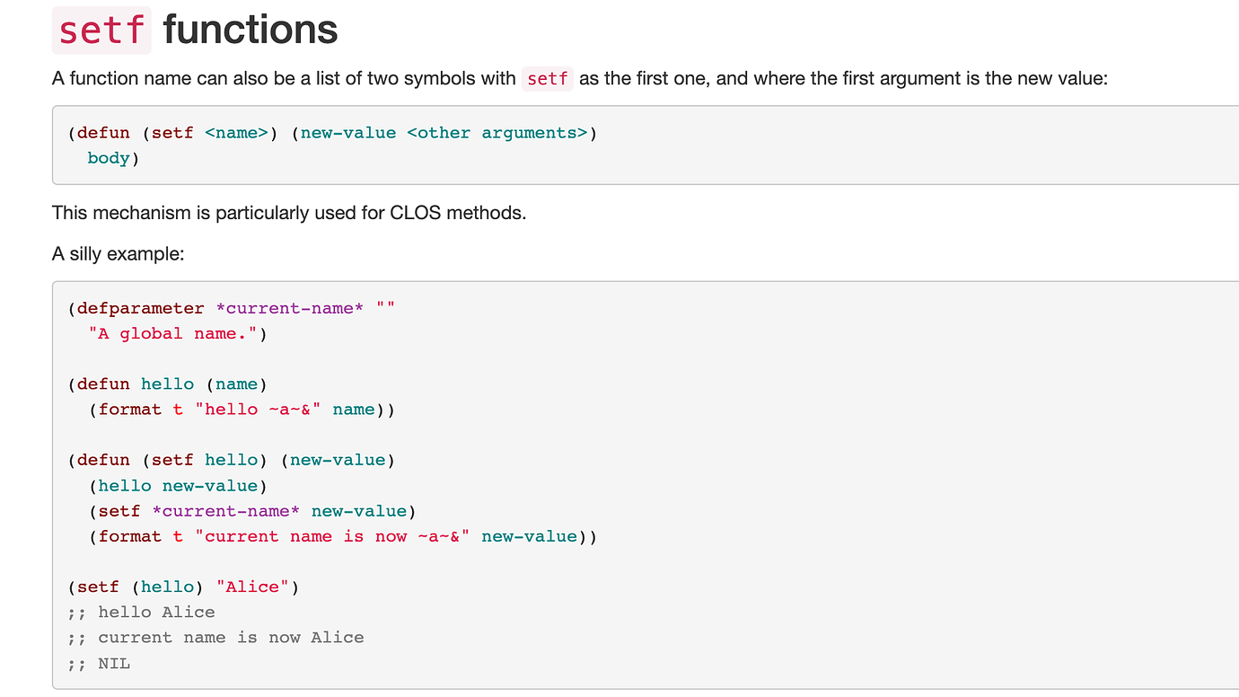
Task: Click the line '(setf (hello) "Alice")'
Action: (x=183, y=587)
